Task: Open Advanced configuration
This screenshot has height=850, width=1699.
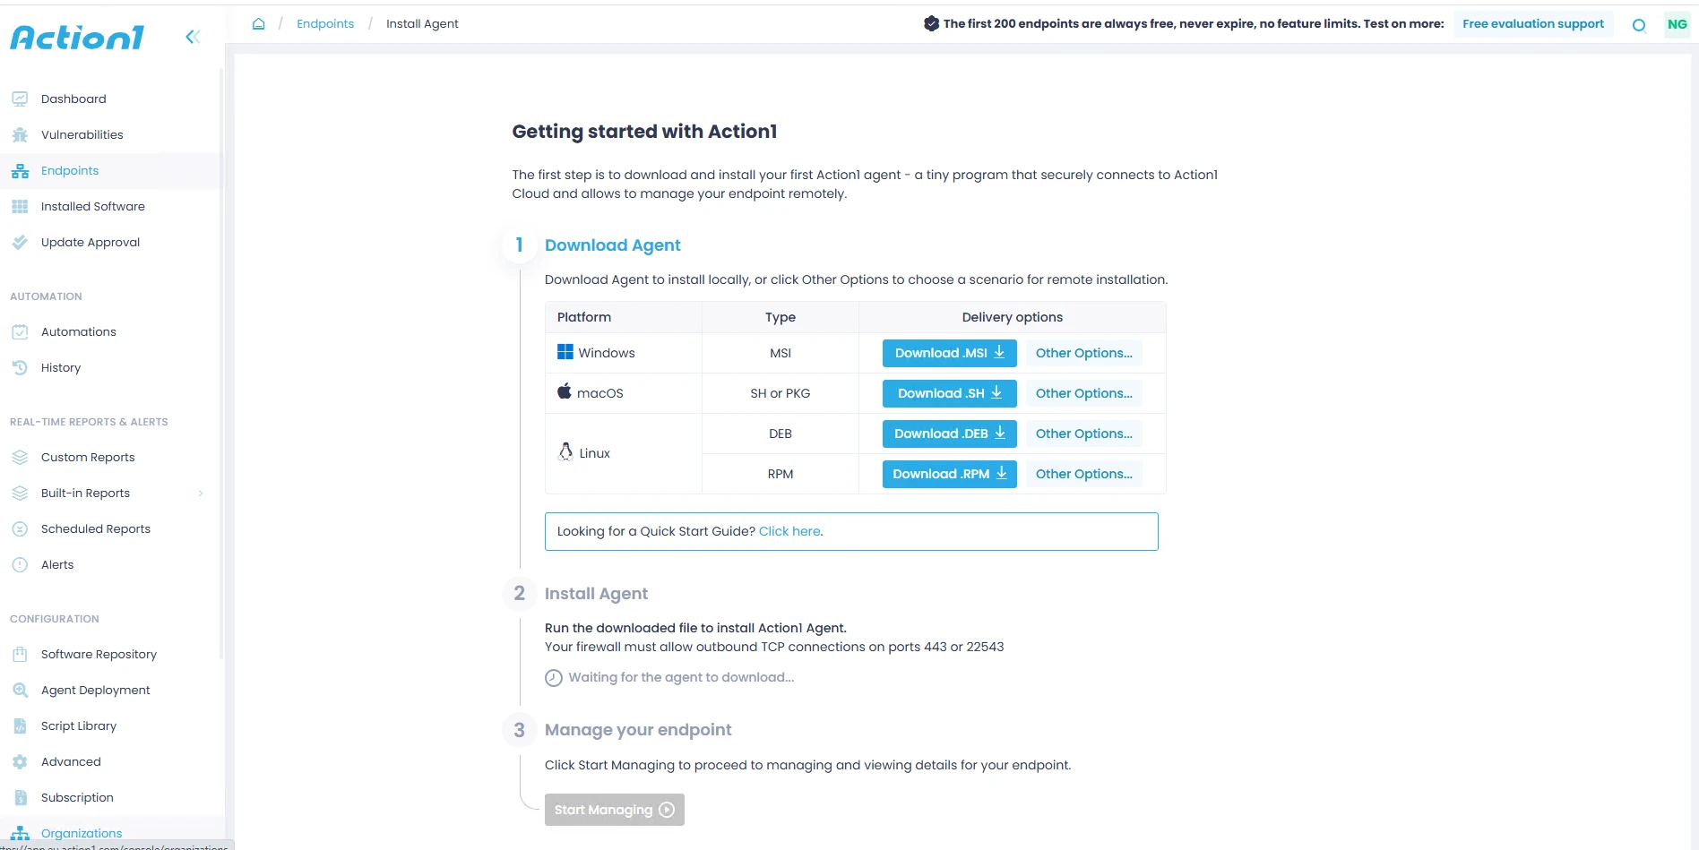Action: coord(71,762)
